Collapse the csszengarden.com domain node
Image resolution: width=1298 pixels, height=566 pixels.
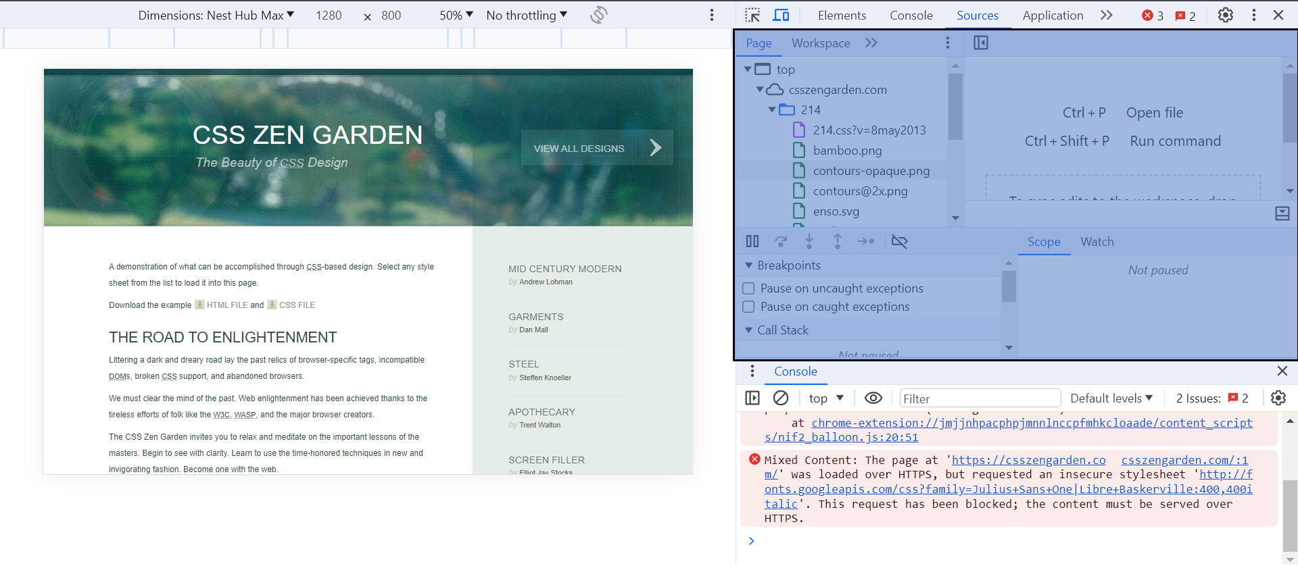760,89
